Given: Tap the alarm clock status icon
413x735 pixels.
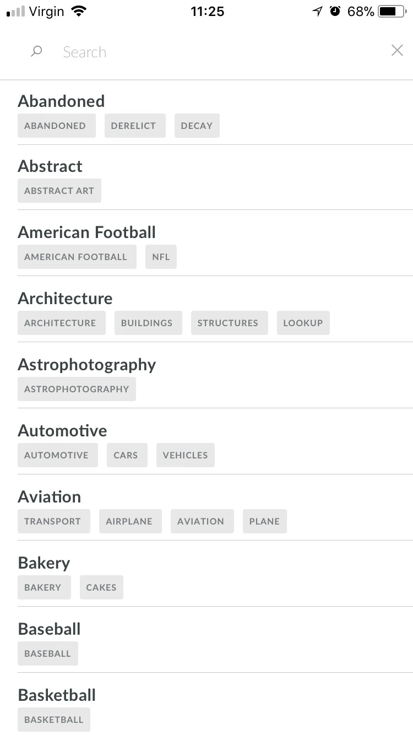Looking at the screenshot, I should pos(335,11).
